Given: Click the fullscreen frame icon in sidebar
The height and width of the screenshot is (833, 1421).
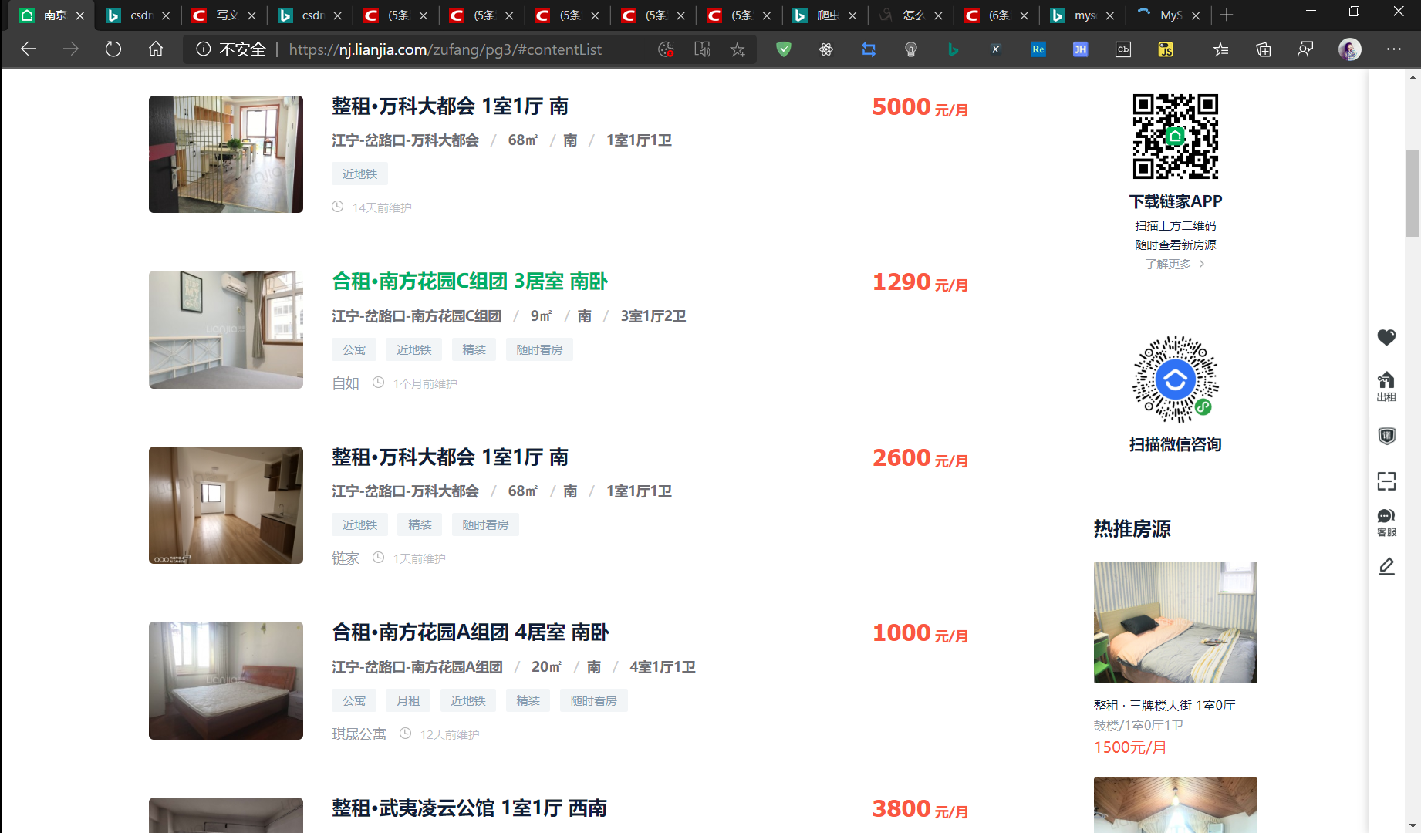Looking at the screenshot, I should point(1386,481).
